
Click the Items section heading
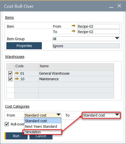point(9,18)
